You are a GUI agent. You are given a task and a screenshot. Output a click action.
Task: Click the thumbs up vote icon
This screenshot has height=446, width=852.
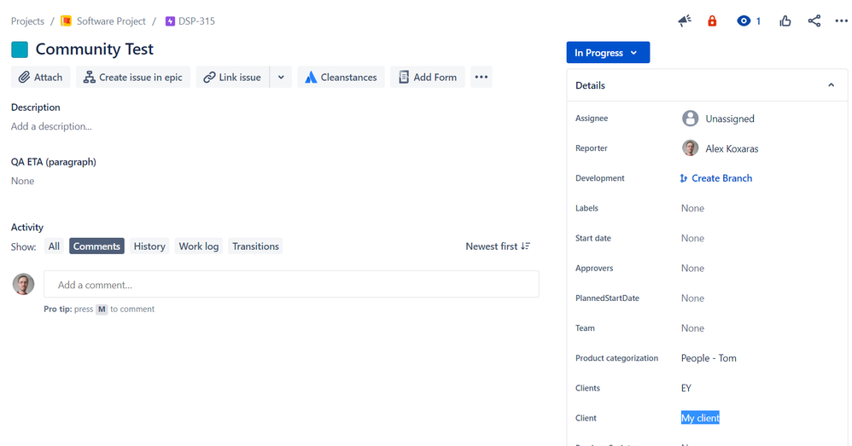[785, 21]
